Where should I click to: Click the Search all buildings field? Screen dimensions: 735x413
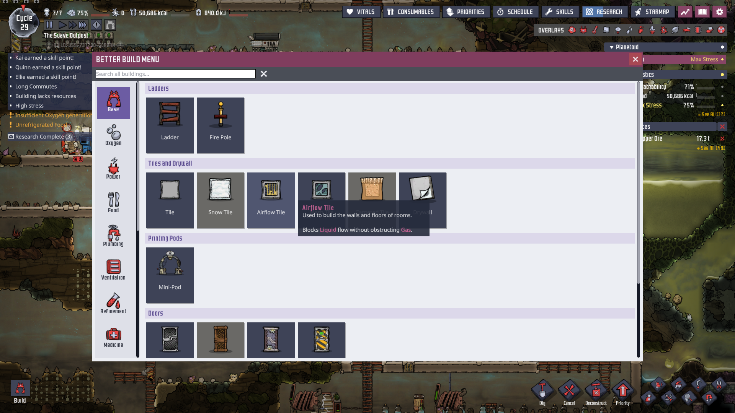pyautogui.click(x=176, y=74)
